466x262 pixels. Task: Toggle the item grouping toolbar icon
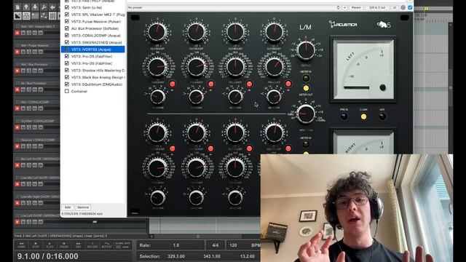click(x=26, y=15)
